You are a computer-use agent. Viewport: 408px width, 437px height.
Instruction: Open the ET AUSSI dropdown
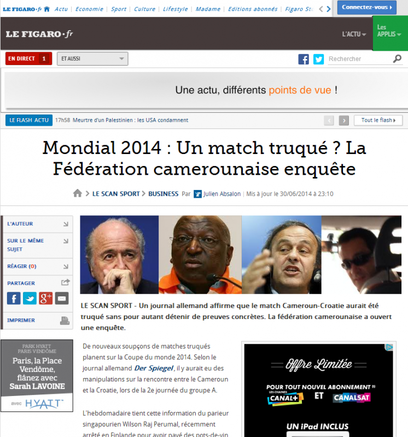[92, 59]
